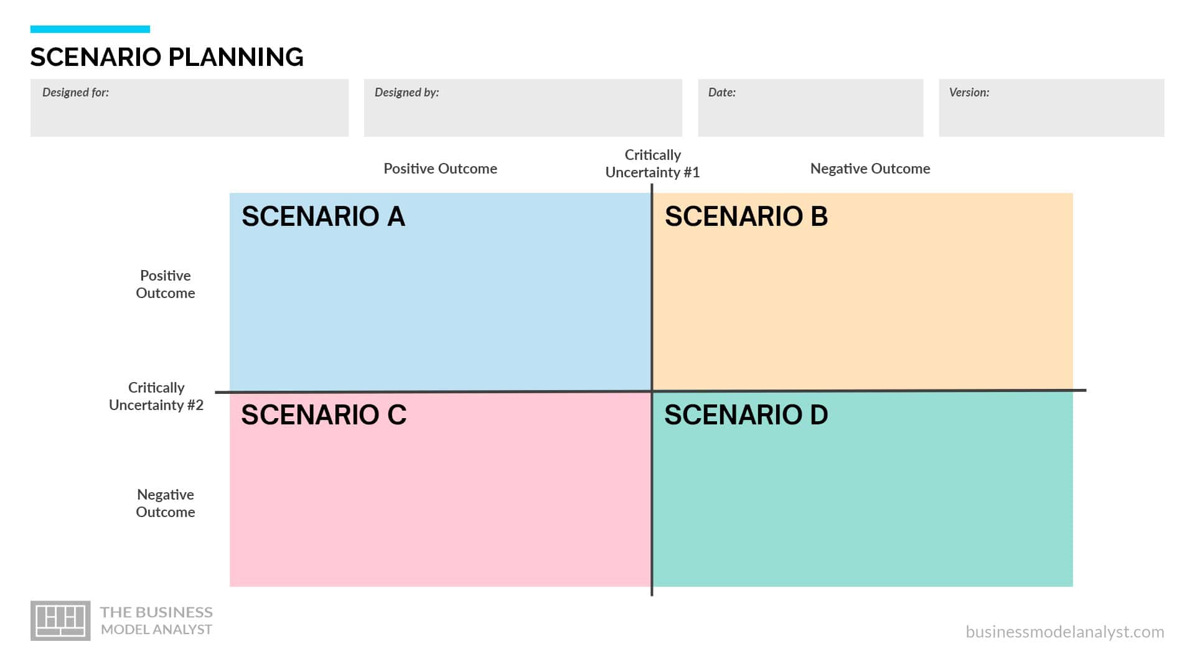Click the Business Model Analyst canvas logo icon
The width and height of the screenshot is (1195, 672).
tap(60, 620)
